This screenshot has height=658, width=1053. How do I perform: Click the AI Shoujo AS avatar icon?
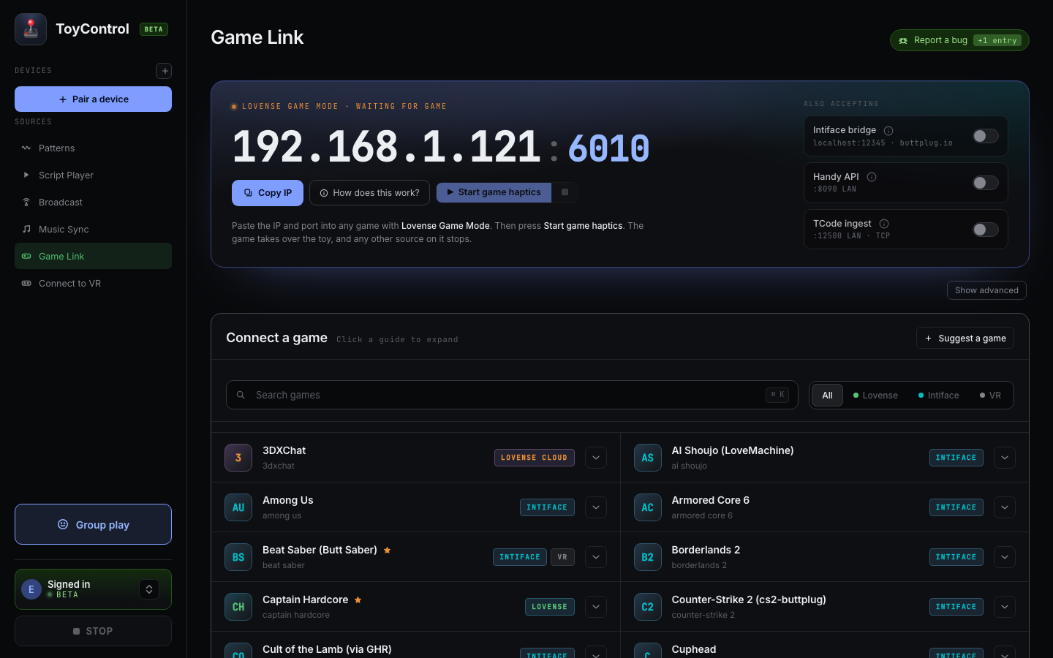pyautogui.click(x=648, y=458)
